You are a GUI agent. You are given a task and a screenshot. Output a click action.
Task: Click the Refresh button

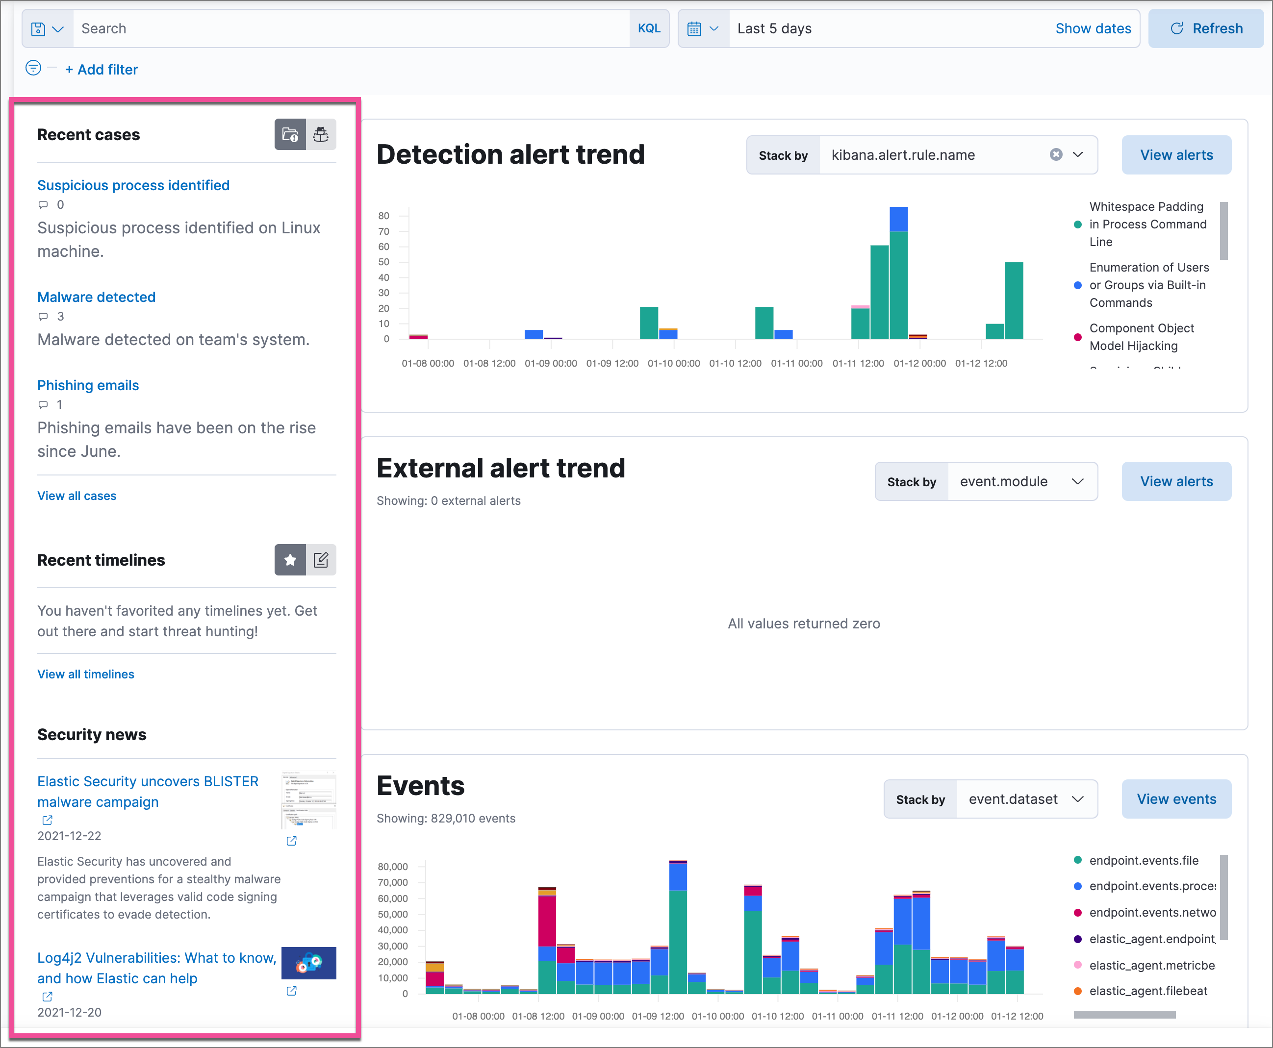click(1205, 28)
